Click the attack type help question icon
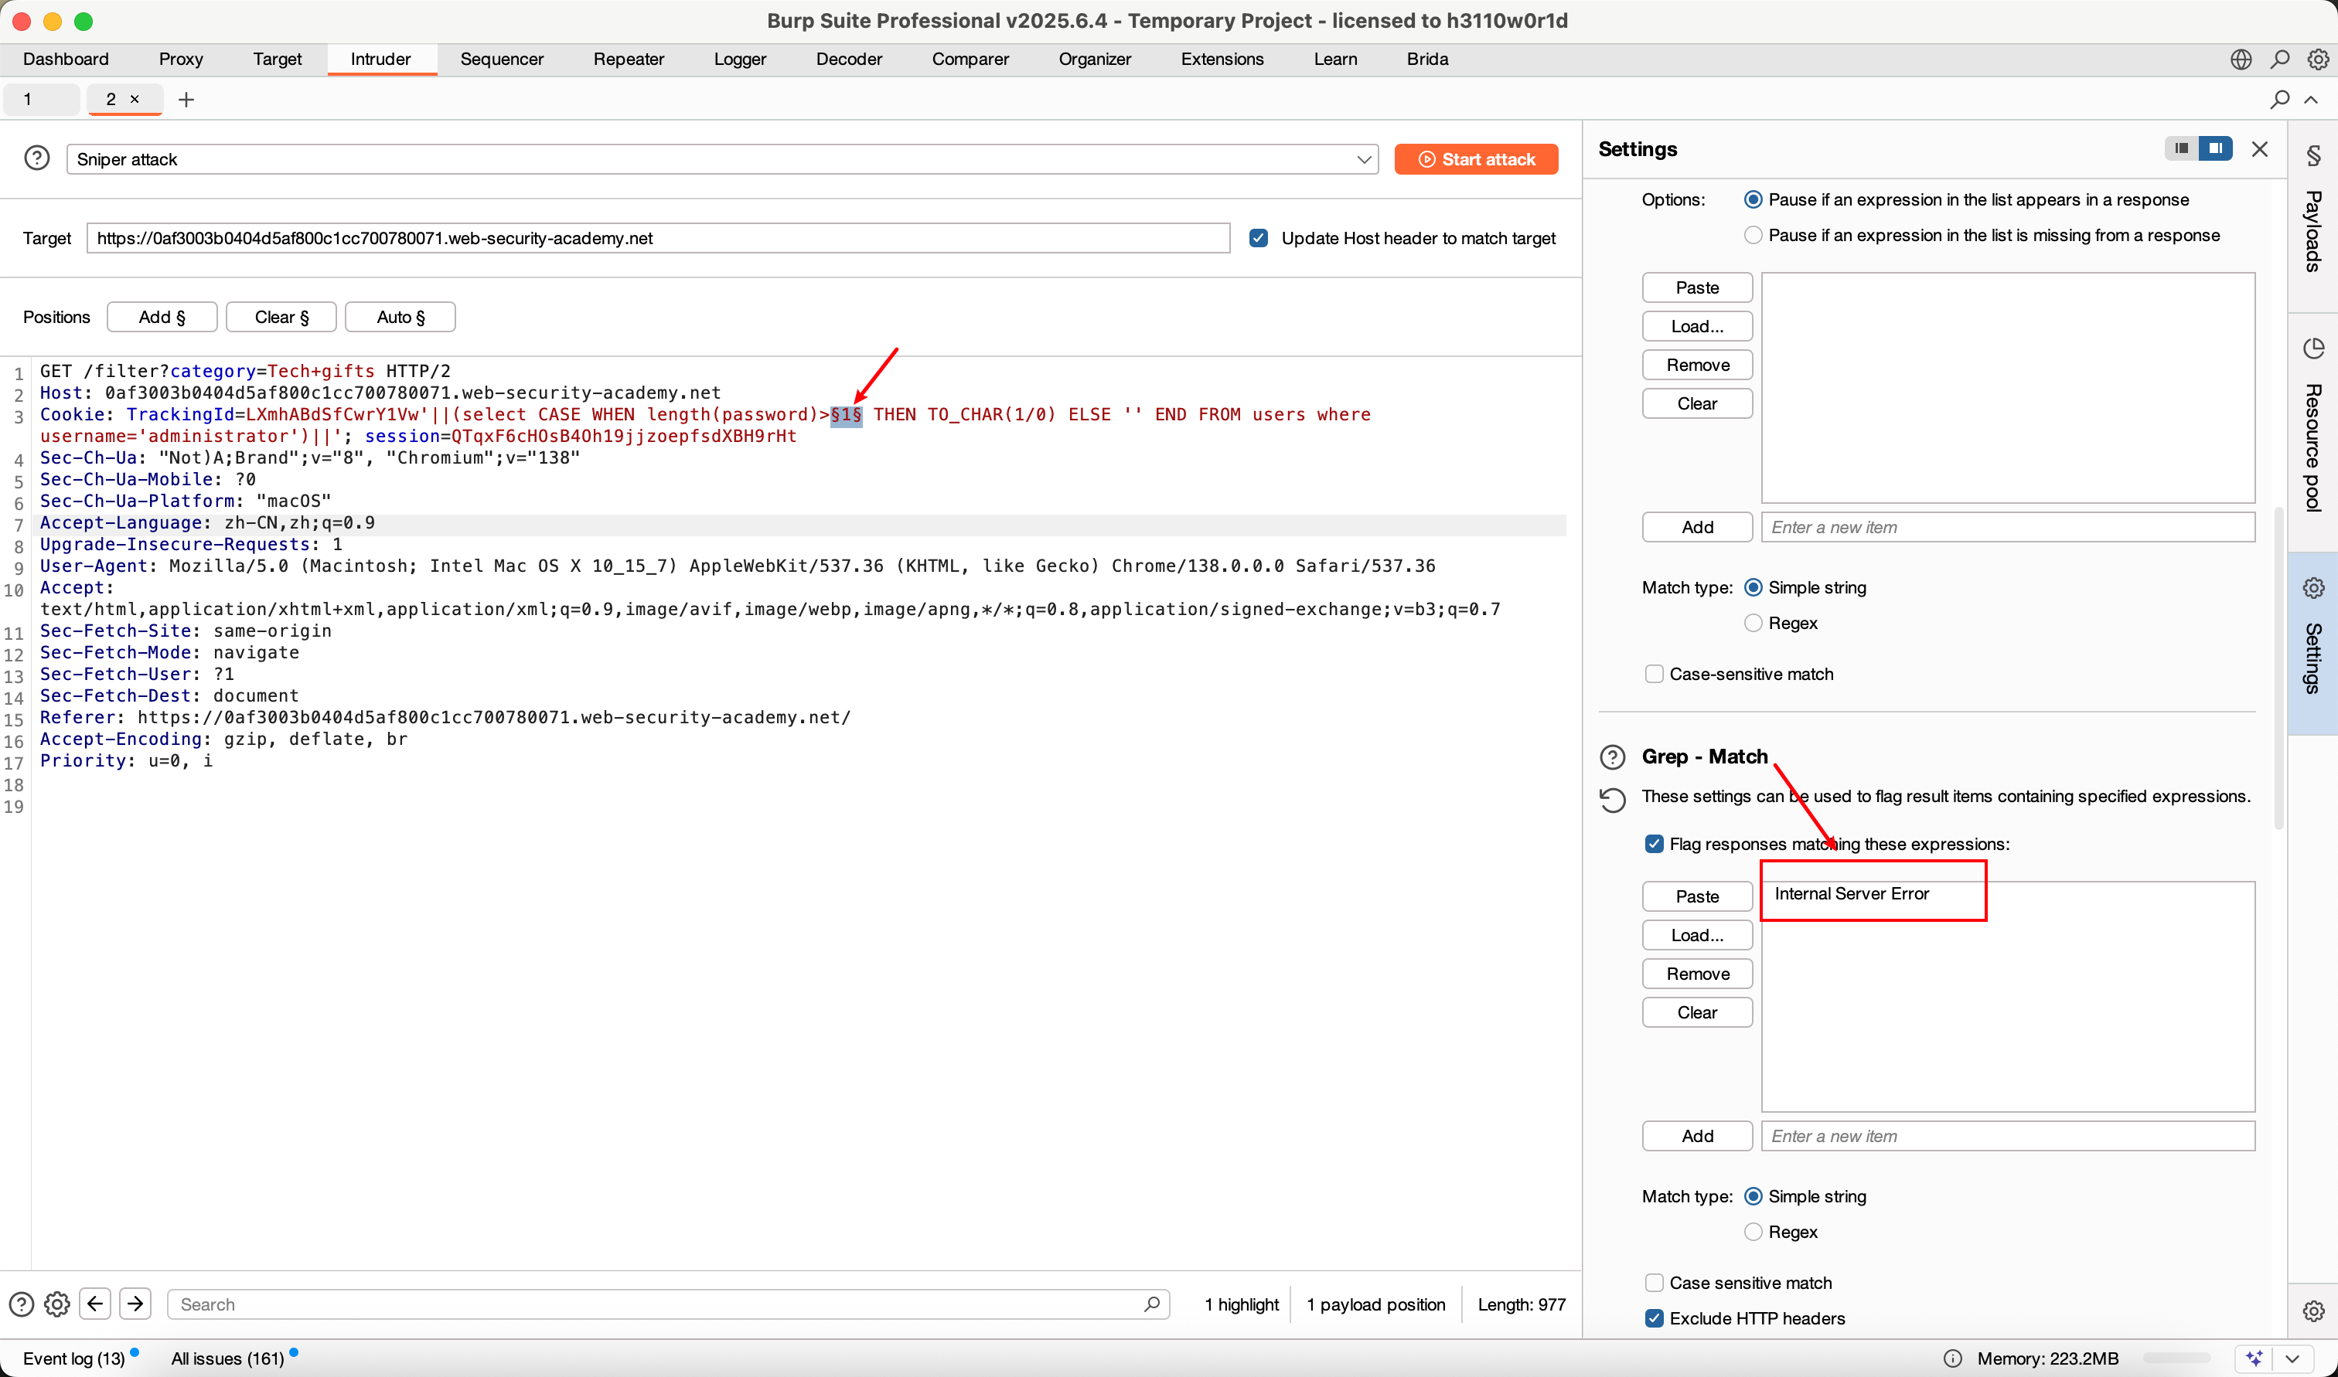2338x1377 pixels. click(37, 158)
